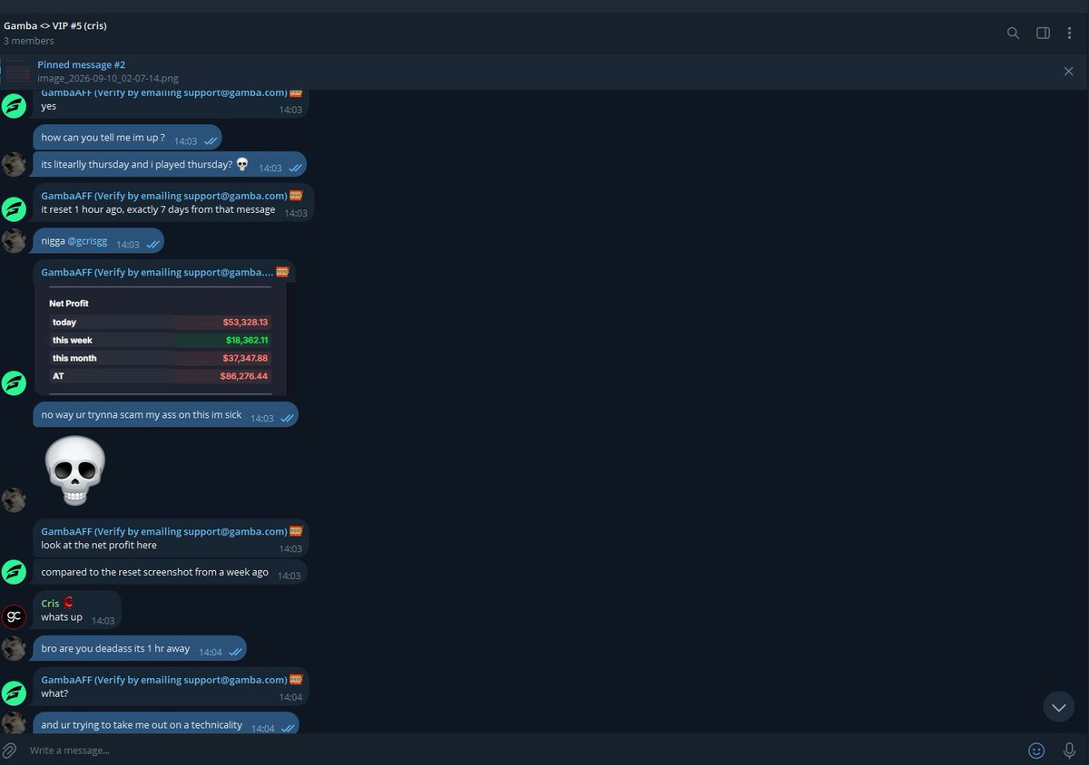Open the emoji picker smiley icon
Screen dimensions: 1089x765
[x=1036, y=750]
